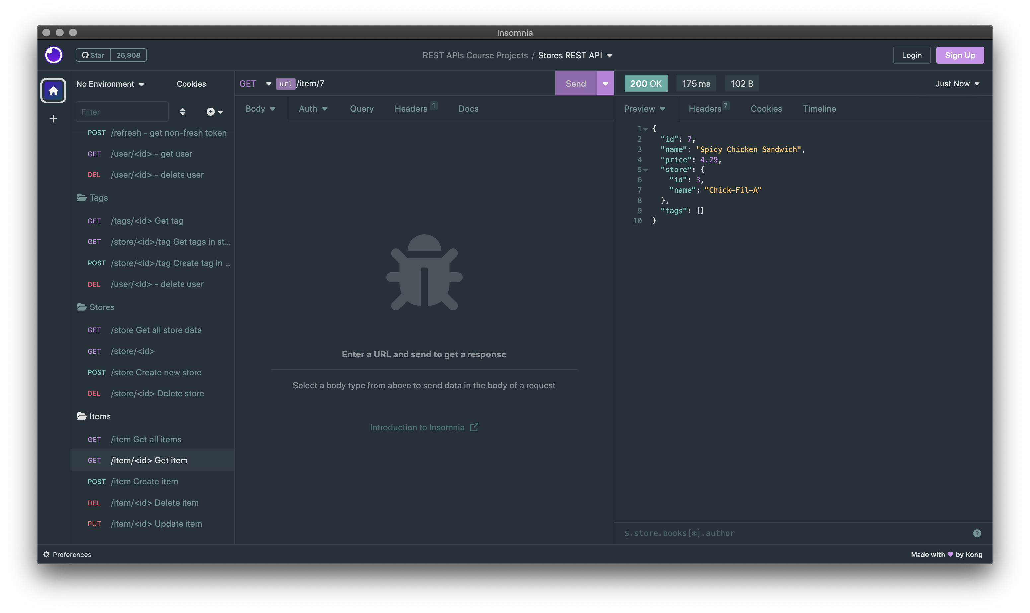Open the home dashboard icon
The image size is (1030, 613).
(x=53, y=91)
